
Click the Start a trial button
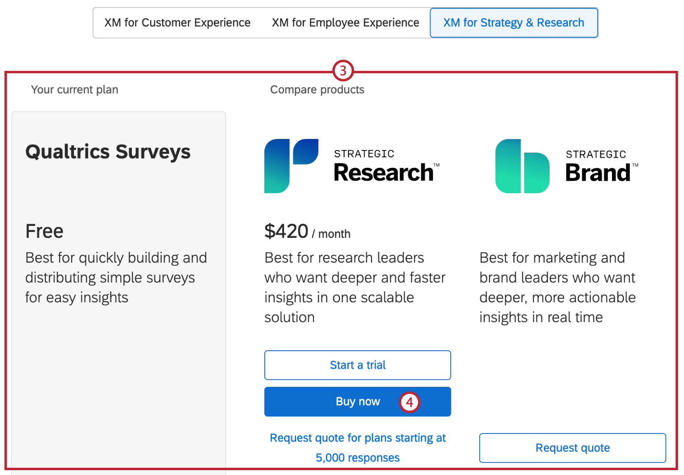[x=357, y=365]
